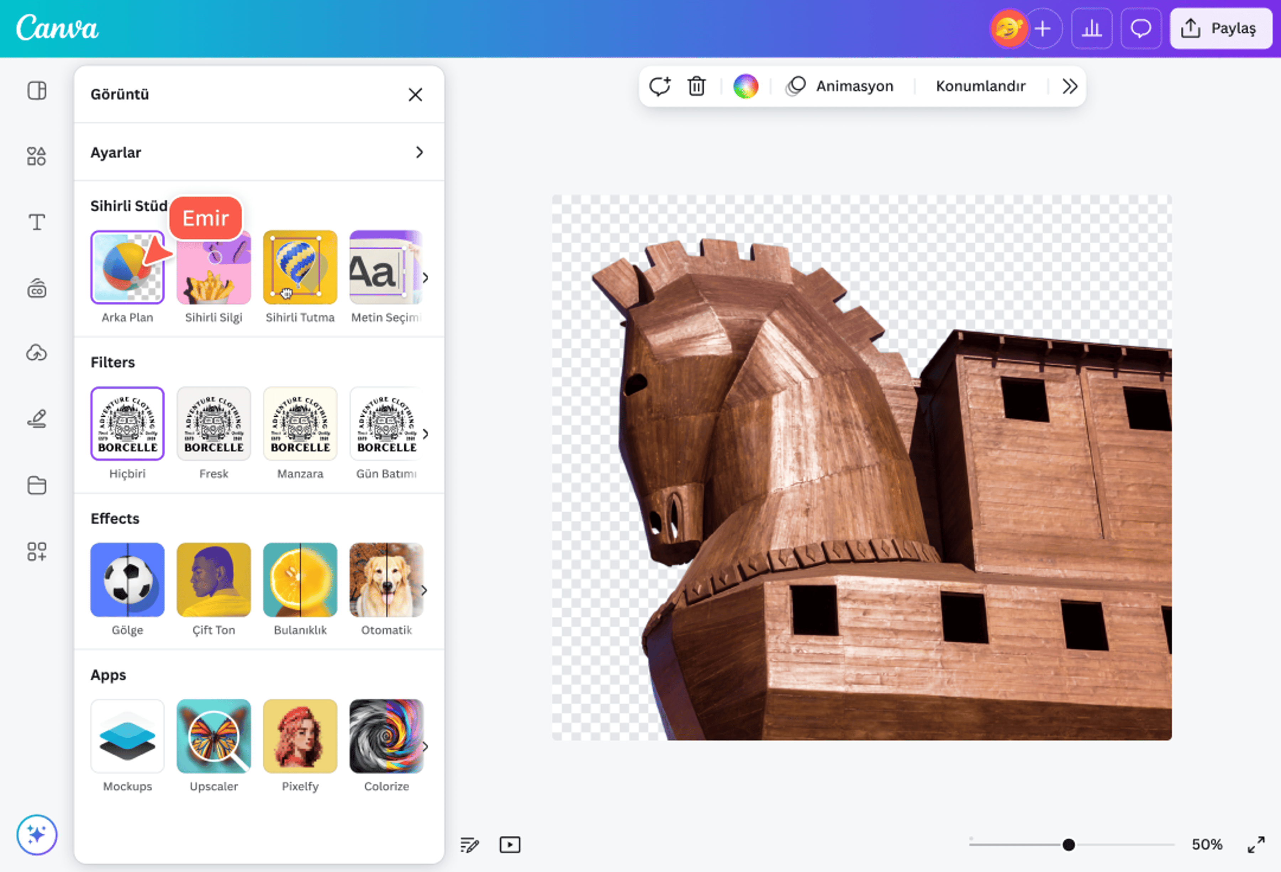This screenshot has width=1281, height=872.
Task: Show more Apps with chevron
Action: point(425,747)
